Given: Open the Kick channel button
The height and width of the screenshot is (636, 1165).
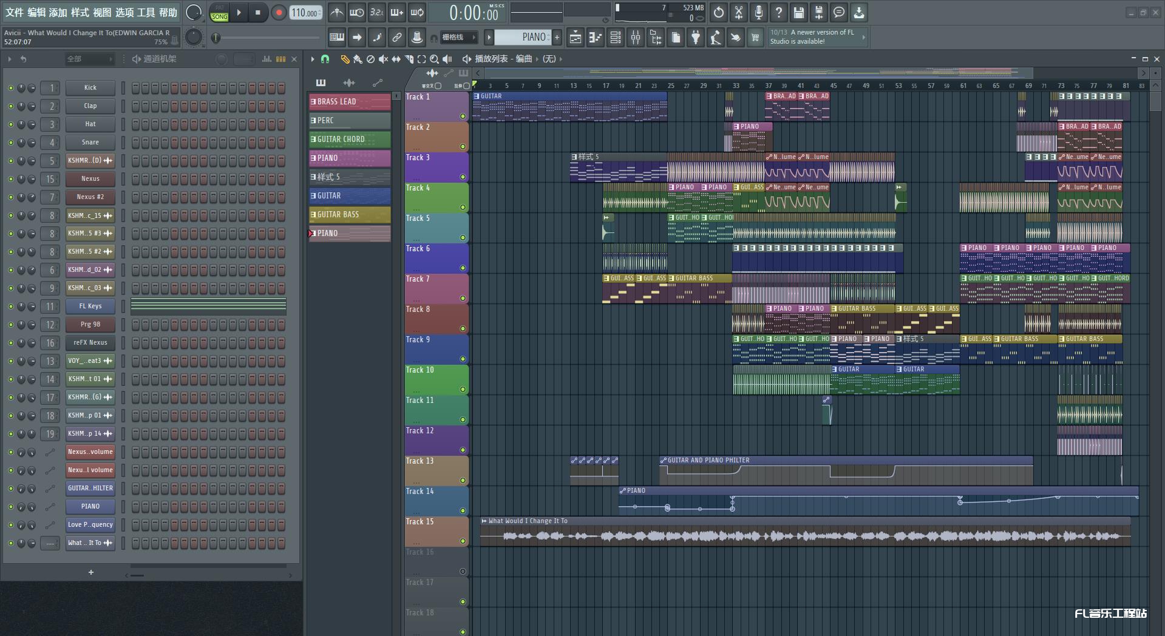Looking at the screenshot, I should coord(90,88).
